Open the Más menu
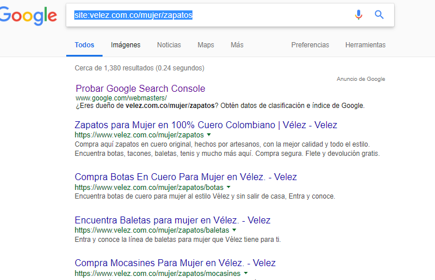The image size is (435, 280). [x=237, y=45]
